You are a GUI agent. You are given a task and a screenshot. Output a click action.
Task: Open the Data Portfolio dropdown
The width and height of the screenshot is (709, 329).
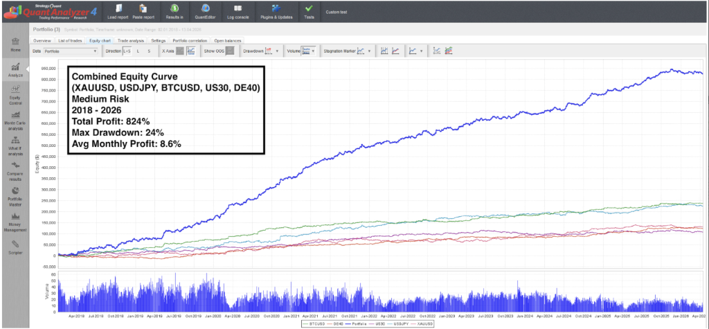(70, 51)
